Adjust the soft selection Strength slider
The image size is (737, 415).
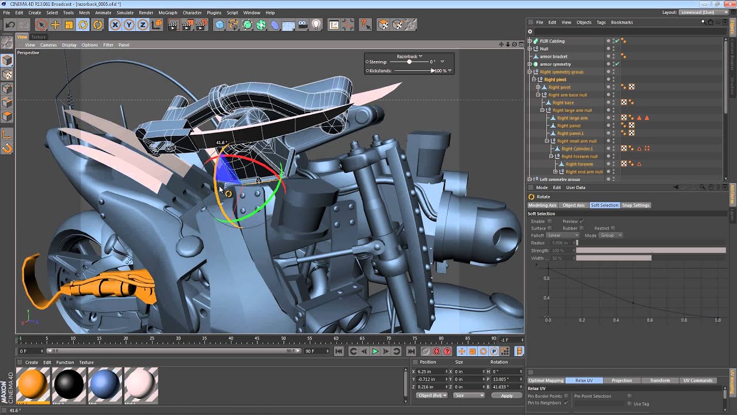(651, 251)
